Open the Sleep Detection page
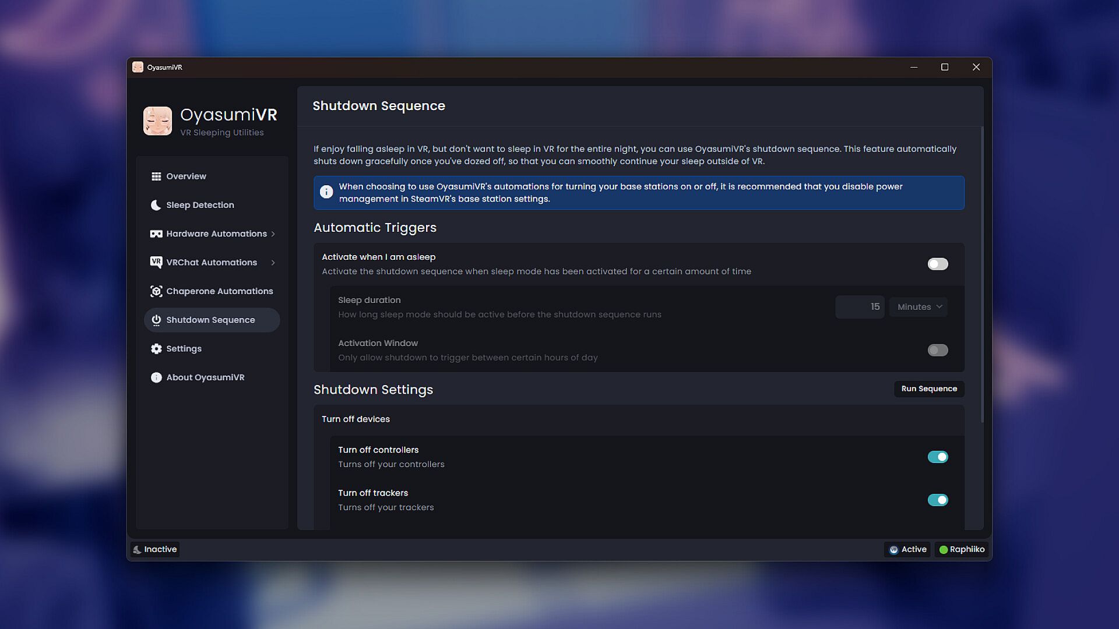This screenshot has width=1119, height=629. (200, 205)
